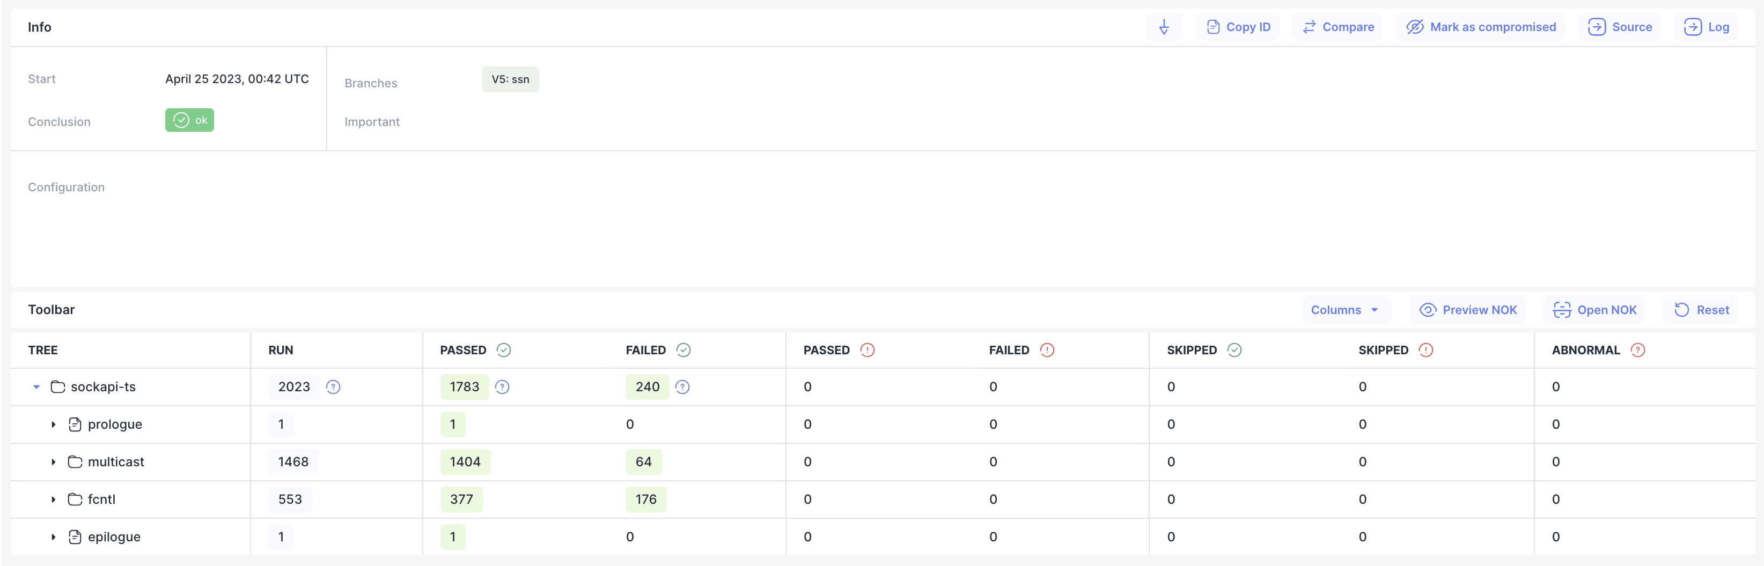Open Compare view via compare arrows icon

1309,27
